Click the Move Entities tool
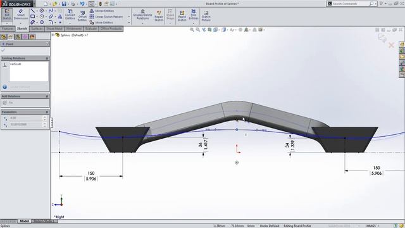This screenshot has height=228, width=405. [101, 23]
